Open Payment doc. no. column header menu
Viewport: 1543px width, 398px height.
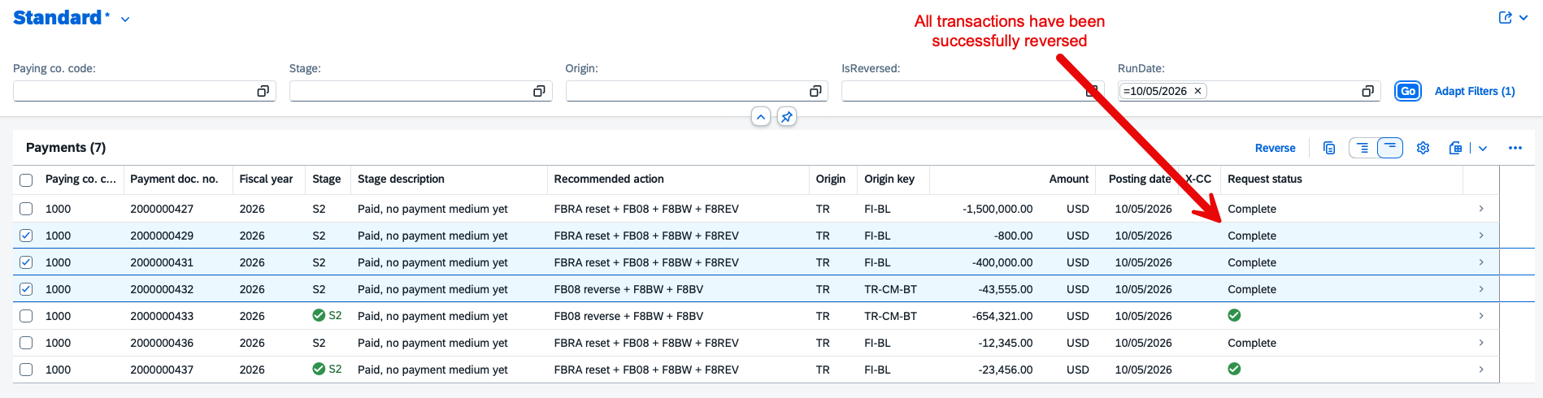174,180
